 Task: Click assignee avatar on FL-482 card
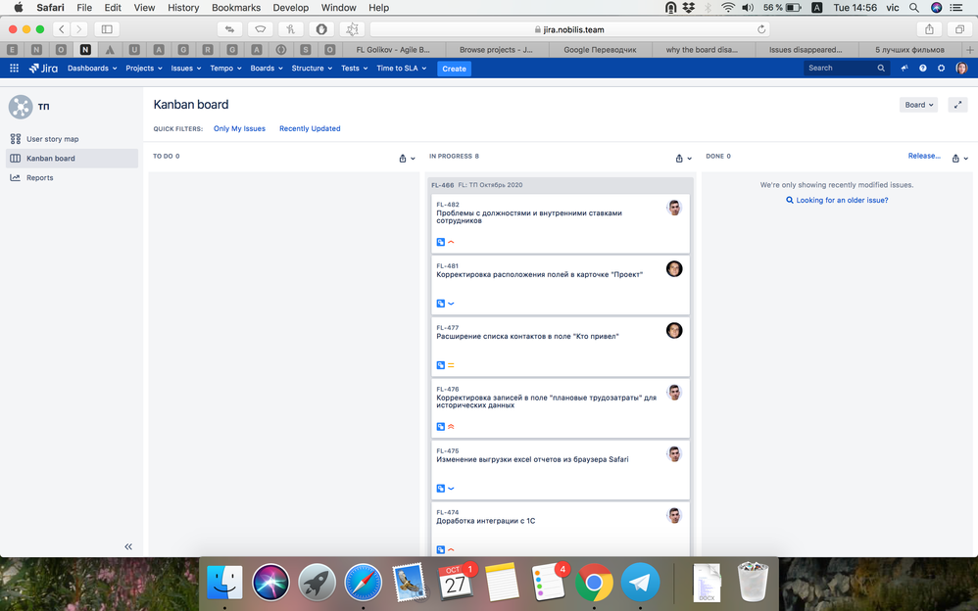[674, 208]
